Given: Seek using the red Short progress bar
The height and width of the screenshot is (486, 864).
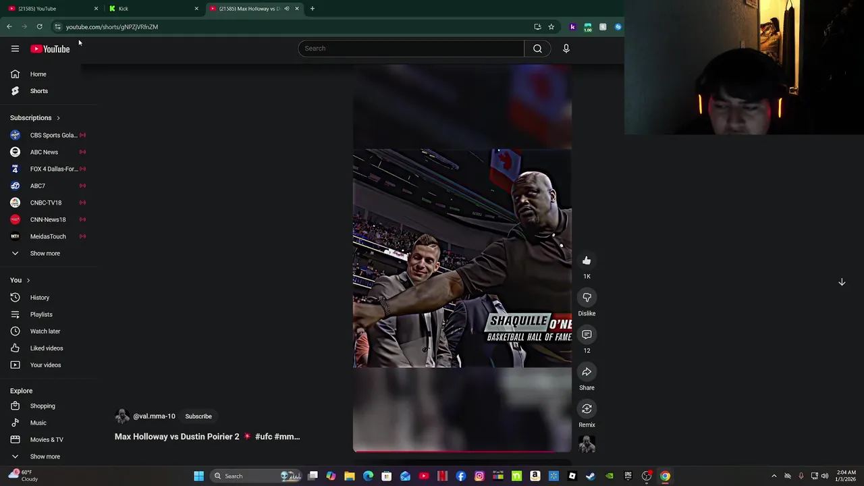Looking at the screenshot, I should point(462,451).
